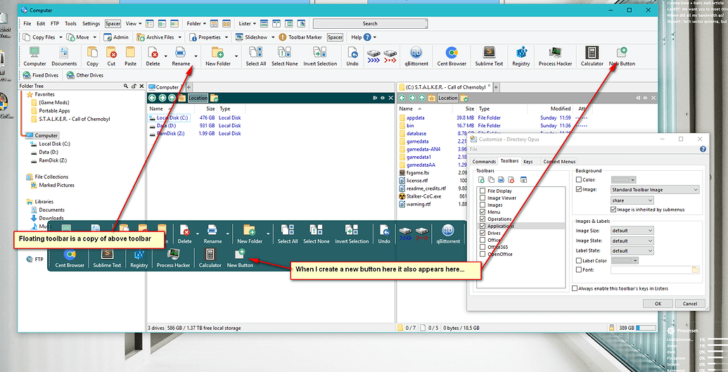Click Undo in the docked toolbar
The image size is (728, 372).
pyautogui.click(x=352, y=57)
